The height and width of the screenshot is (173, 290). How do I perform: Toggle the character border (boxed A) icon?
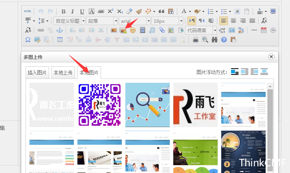coord(92,11)
